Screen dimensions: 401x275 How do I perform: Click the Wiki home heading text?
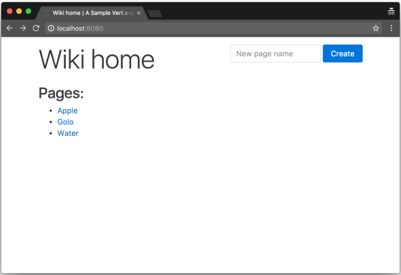96,59
